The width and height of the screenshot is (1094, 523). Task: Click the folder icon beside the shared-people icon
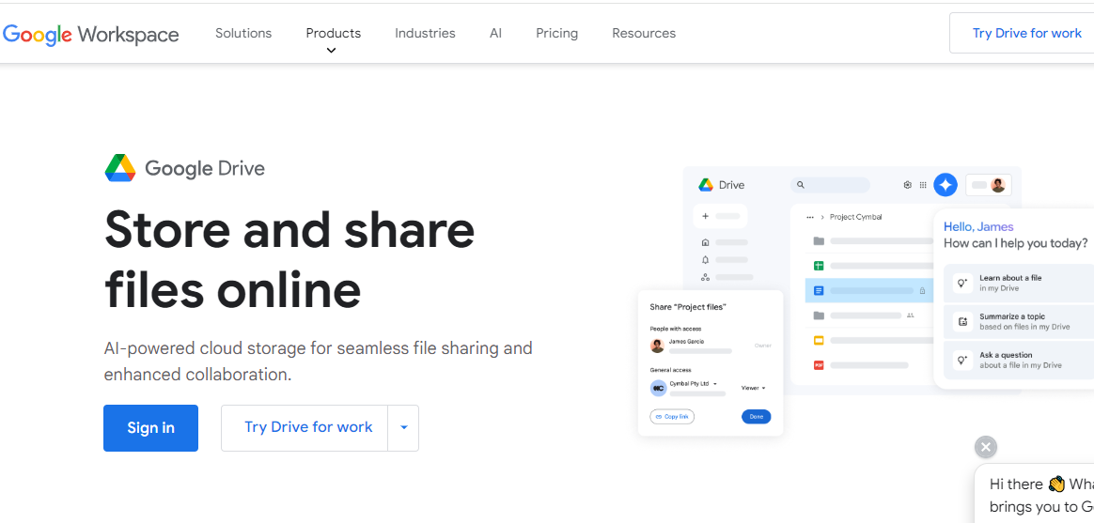click(x=820, y=315)
